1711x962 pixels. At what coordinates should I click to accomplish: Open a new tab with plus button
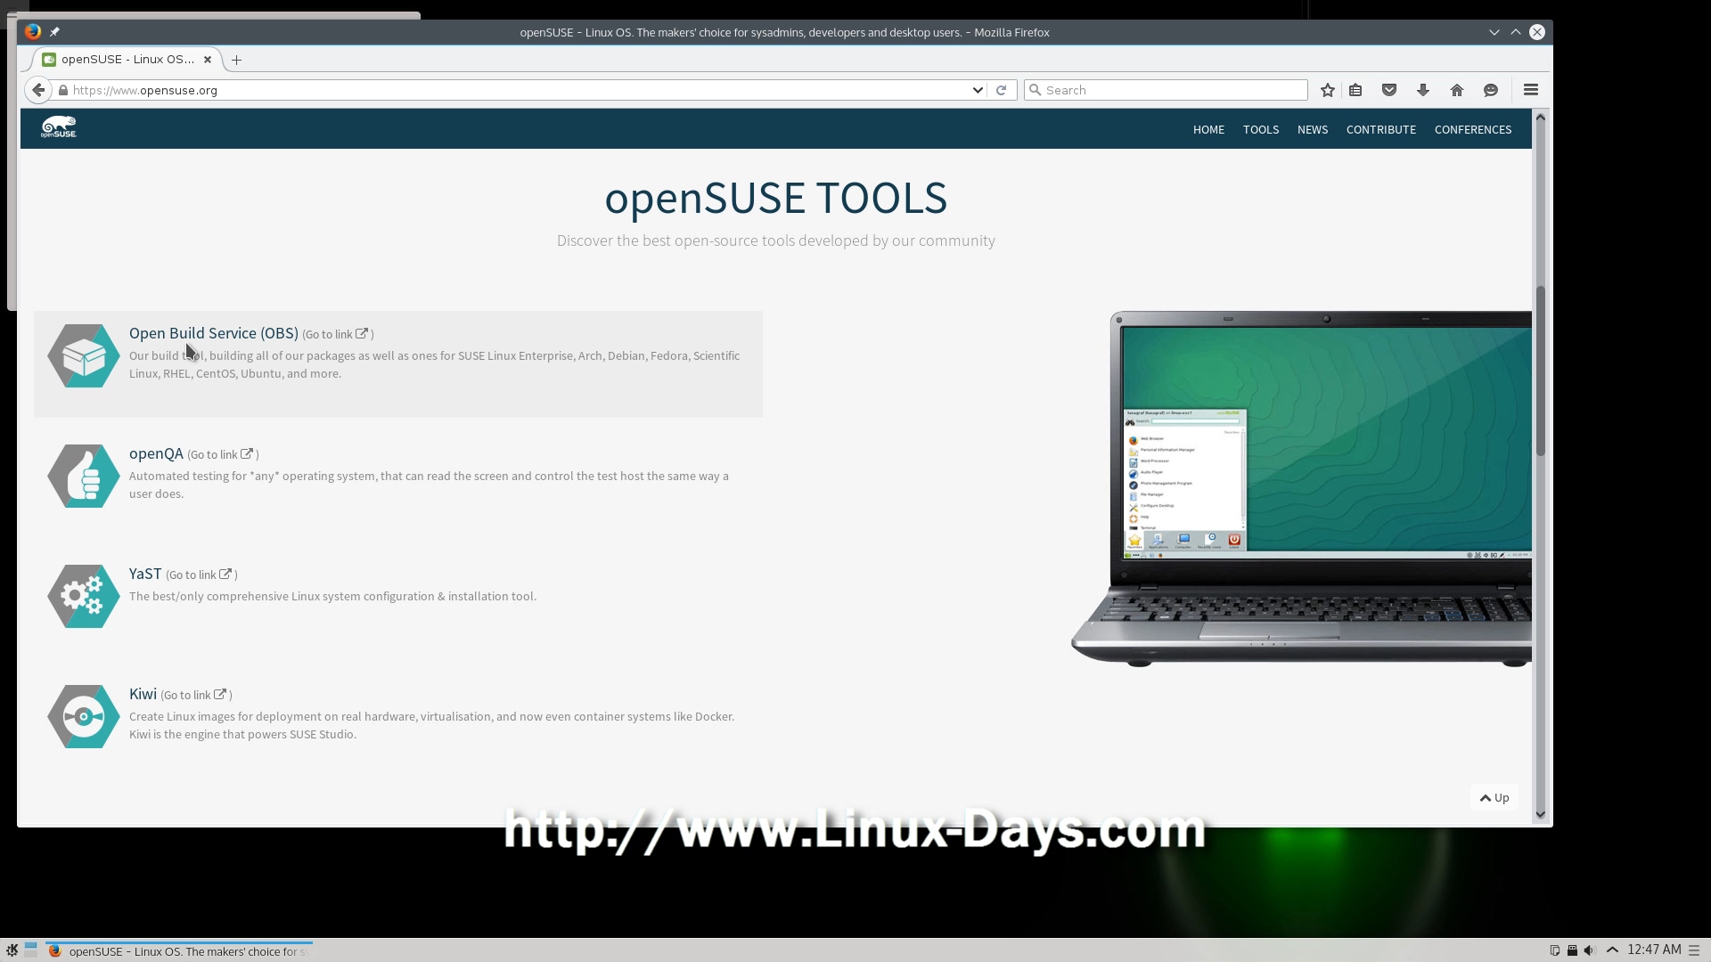[x=236, y=60]
